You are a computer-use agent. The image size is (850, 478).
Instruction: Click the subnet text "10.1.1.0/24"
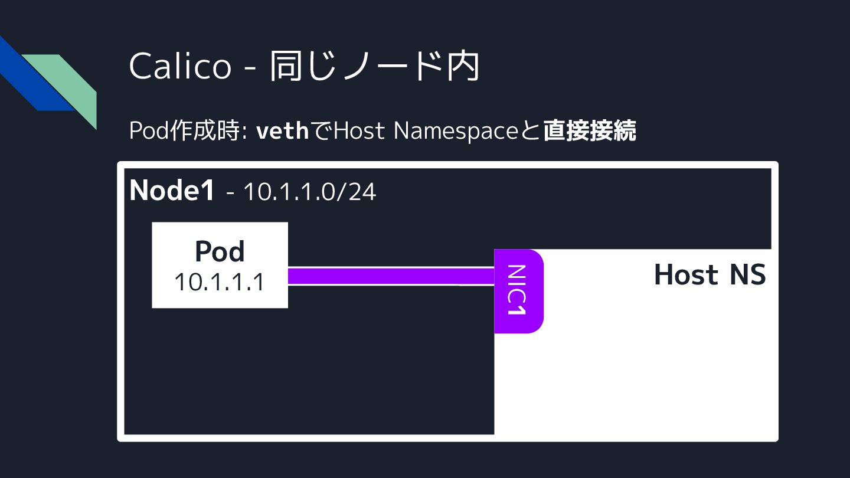pyautogui.click(x=309, y=192)
